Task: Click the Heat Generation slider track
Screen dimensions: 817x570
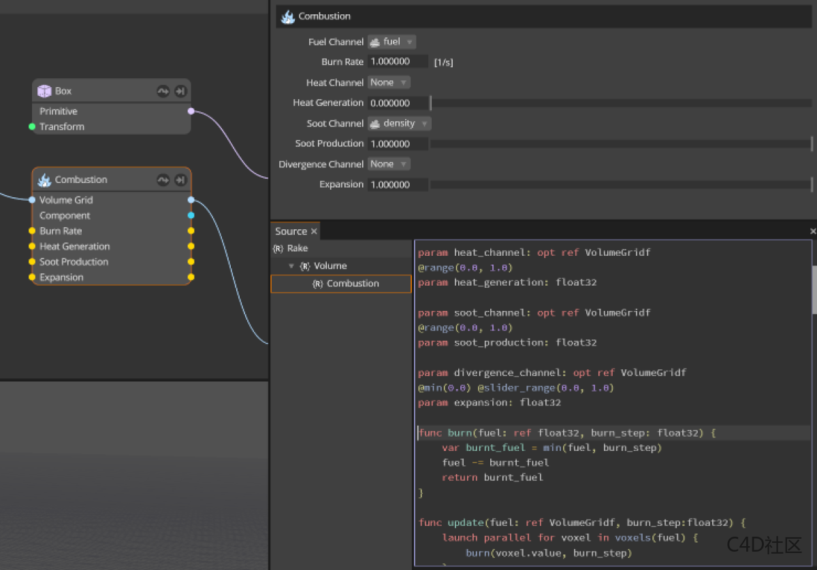Action: [x=620, y=103]
